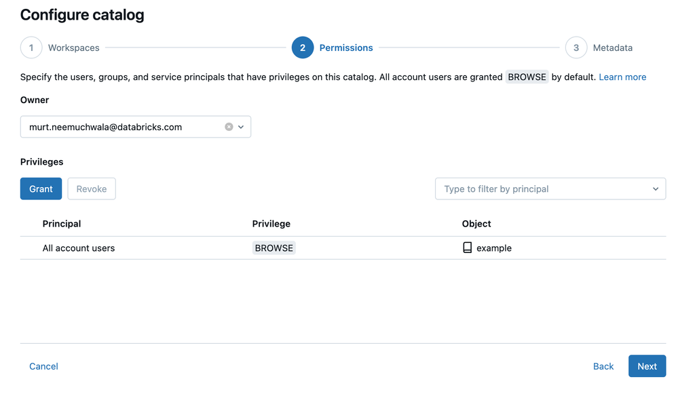Select the Permissions step label
The height and width of the screenshot is (394, 678).
pyautogui.click(x=346, y=48)
